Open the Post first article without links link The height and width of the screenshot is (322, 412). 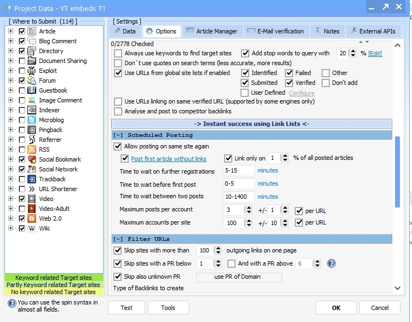[168, 158]
